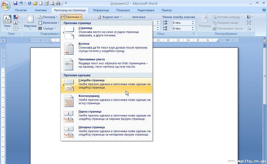
Task: Click the right indent marker on ruler
Action: [218, 40]
